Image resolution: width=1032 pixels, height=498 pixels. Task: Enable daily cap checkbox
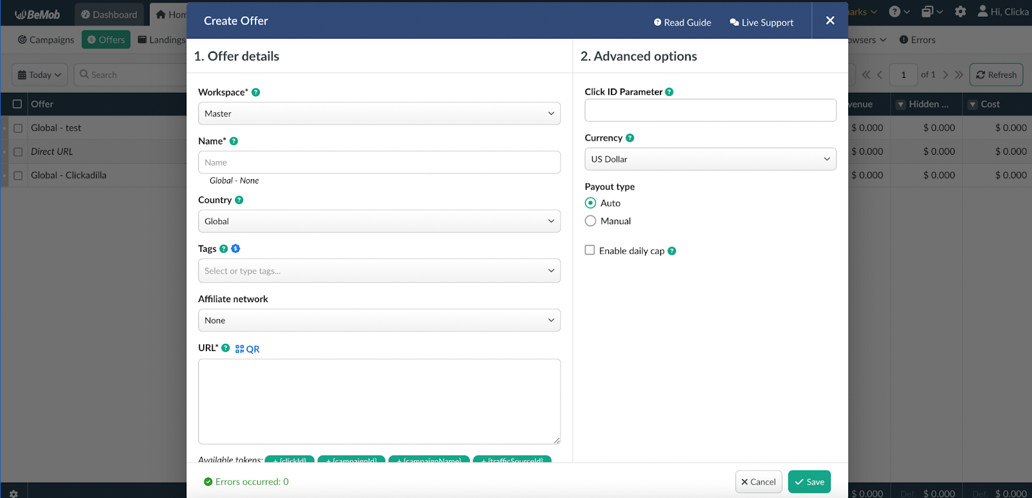coord(590,250)
